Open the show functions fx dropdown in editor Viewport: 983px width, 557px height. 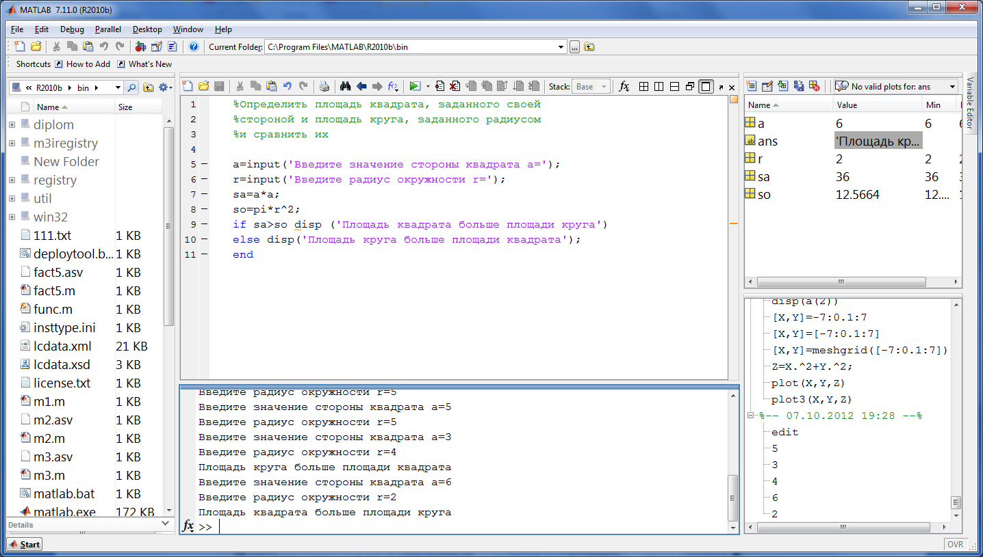coord(393,86)
